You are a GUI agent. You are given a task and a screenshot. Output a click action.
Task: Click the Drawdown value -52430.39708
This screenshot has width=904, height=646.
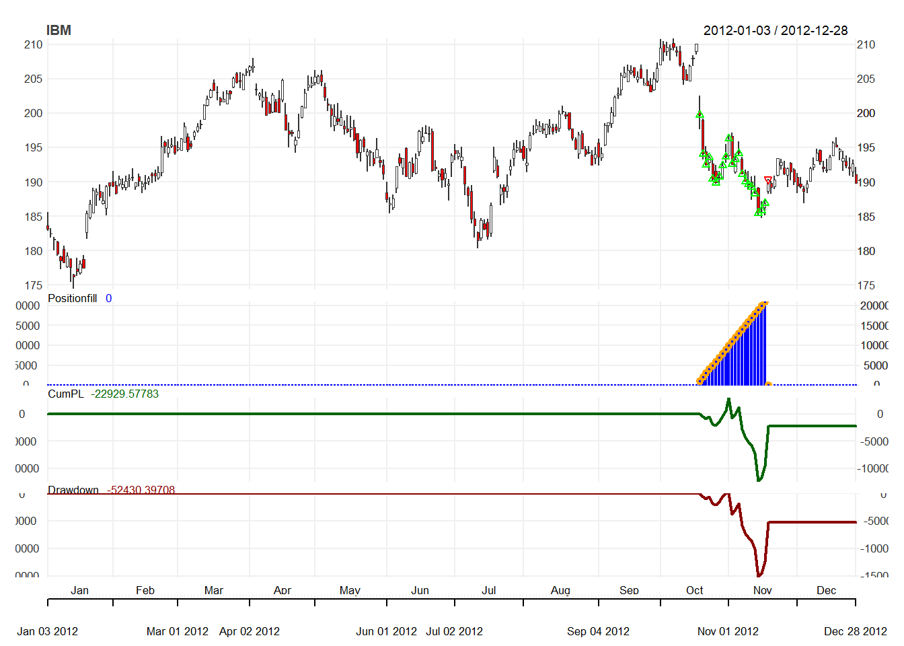(141, 490)
